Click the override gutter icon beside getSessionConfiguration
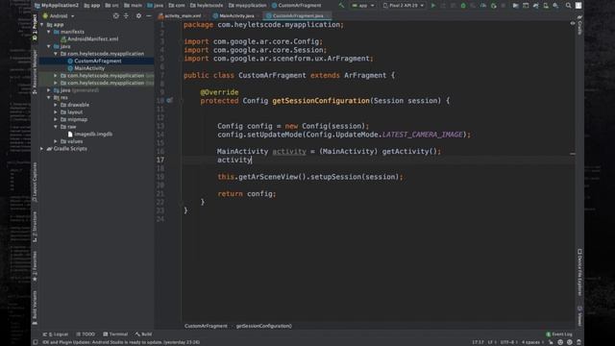The width and height of the screenshot is (615, 346). click(x=169, y=101)
